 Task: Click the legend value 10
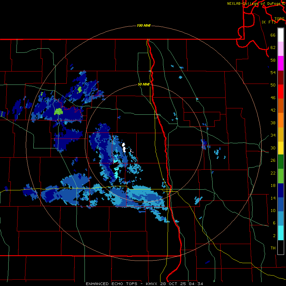pos(273,211)
